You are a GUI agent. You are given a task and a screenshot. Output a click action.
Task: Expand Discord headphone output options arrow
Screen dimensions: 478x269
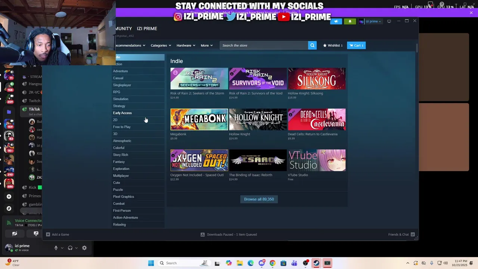76,248
